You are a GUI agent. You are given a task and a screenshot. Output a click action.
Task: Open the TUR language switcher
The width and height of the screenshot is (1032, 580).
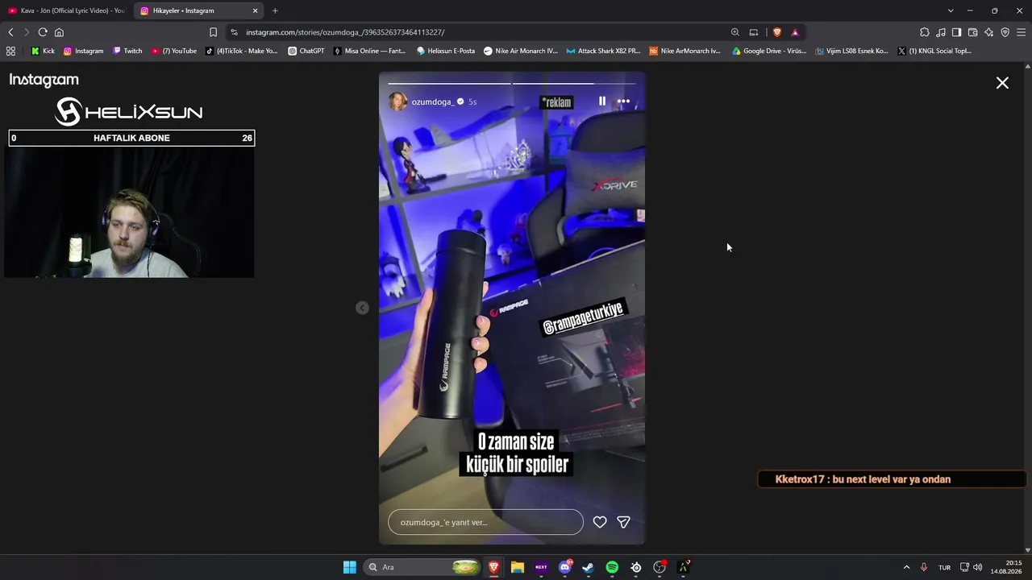pyautogui.click(x=944, y=567)
